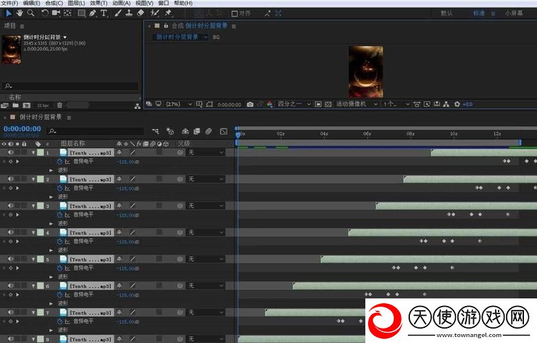Collapse layer 1 twirl-down triangle
537x343 pixels.
point(33,152)
